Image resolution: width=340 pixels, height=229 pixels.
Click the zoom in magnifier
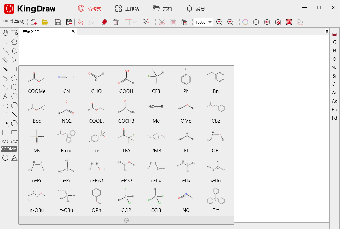(x=230, y=22)
